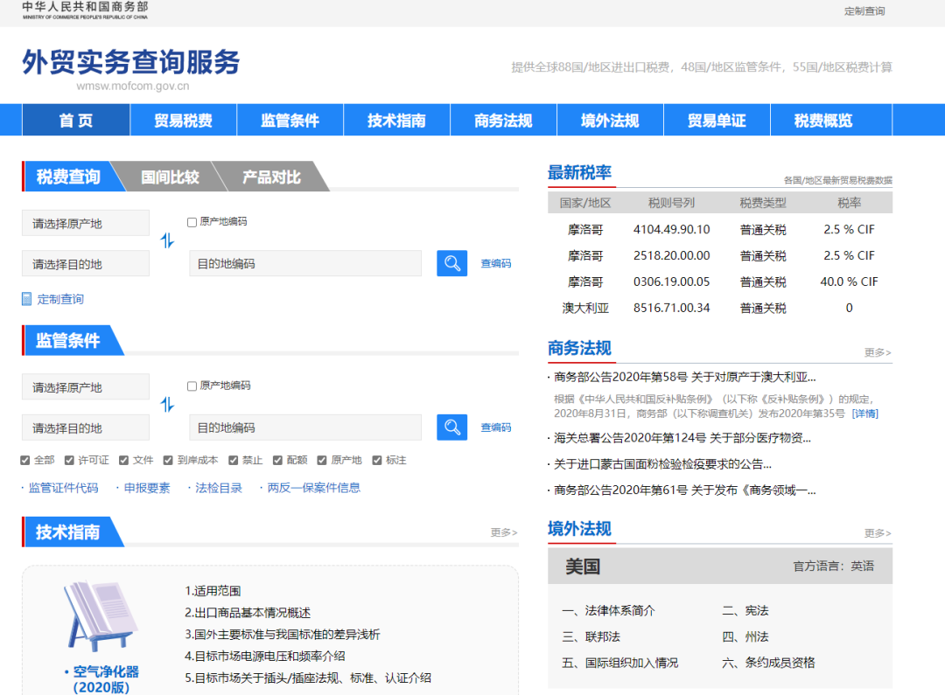Click search icon in 税费查询 section
Screen dimensions: 945x695
(451, 263)
